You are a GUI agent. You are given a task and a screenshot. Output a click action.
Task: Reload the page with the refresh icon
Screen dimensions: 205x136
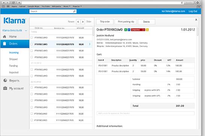pyautogui.click(x=182, y=3)
